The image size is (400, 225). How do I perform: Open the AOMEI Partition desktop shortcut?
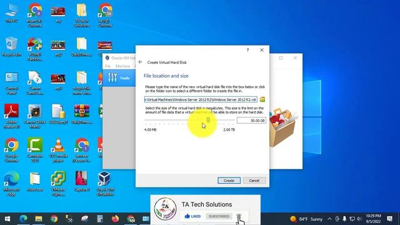(35, 50)
